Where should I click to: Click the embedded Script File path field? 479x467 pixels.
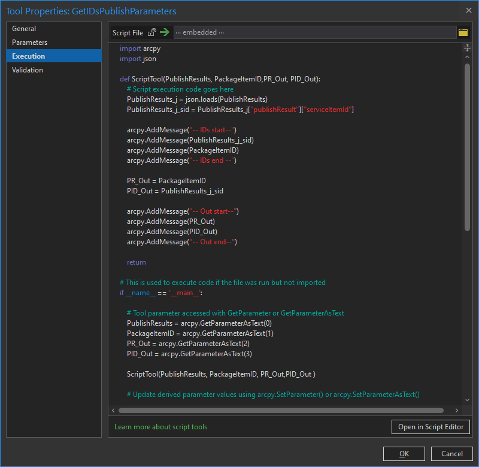[x=314, y=32]
